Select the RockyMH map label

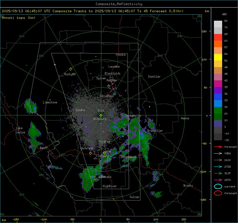tap(70, 74)
